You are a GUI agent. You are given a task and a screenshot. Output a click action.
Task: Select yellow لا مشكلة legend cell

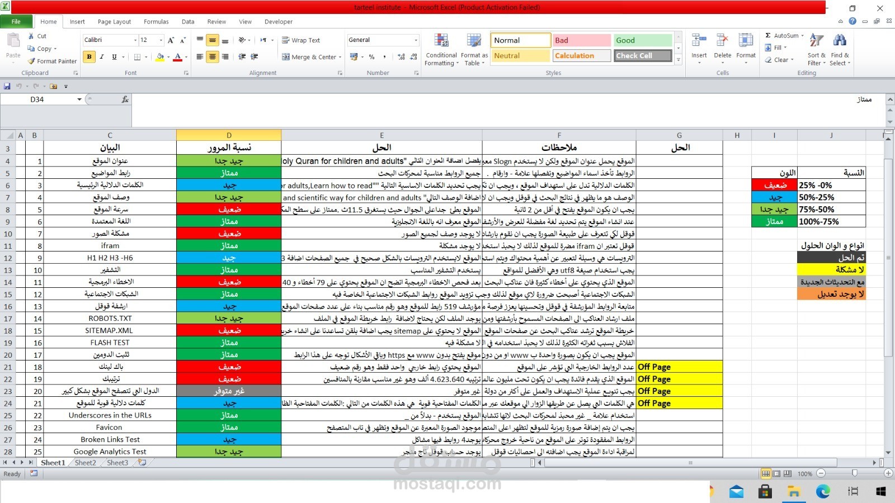831,269
